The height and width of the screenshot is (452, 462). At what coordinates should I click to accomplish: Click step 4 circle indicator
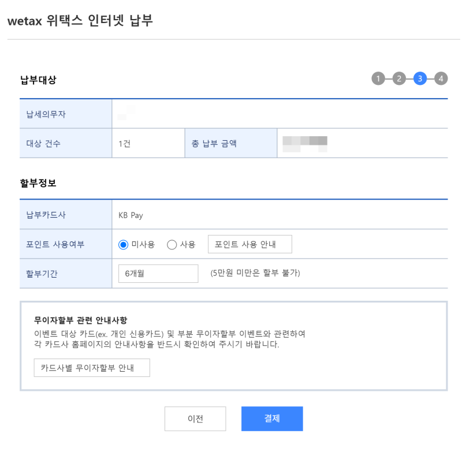click(441, 79)
